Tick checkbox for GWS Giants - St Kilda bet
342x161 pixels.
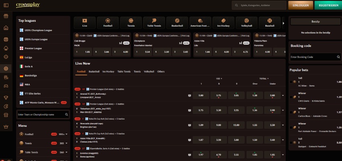(x=291, y=97)
